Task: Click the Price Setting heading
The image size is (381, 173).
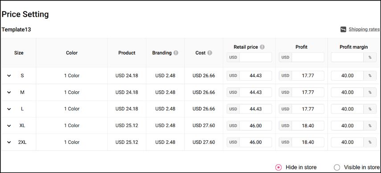Action: click(25, 14)
